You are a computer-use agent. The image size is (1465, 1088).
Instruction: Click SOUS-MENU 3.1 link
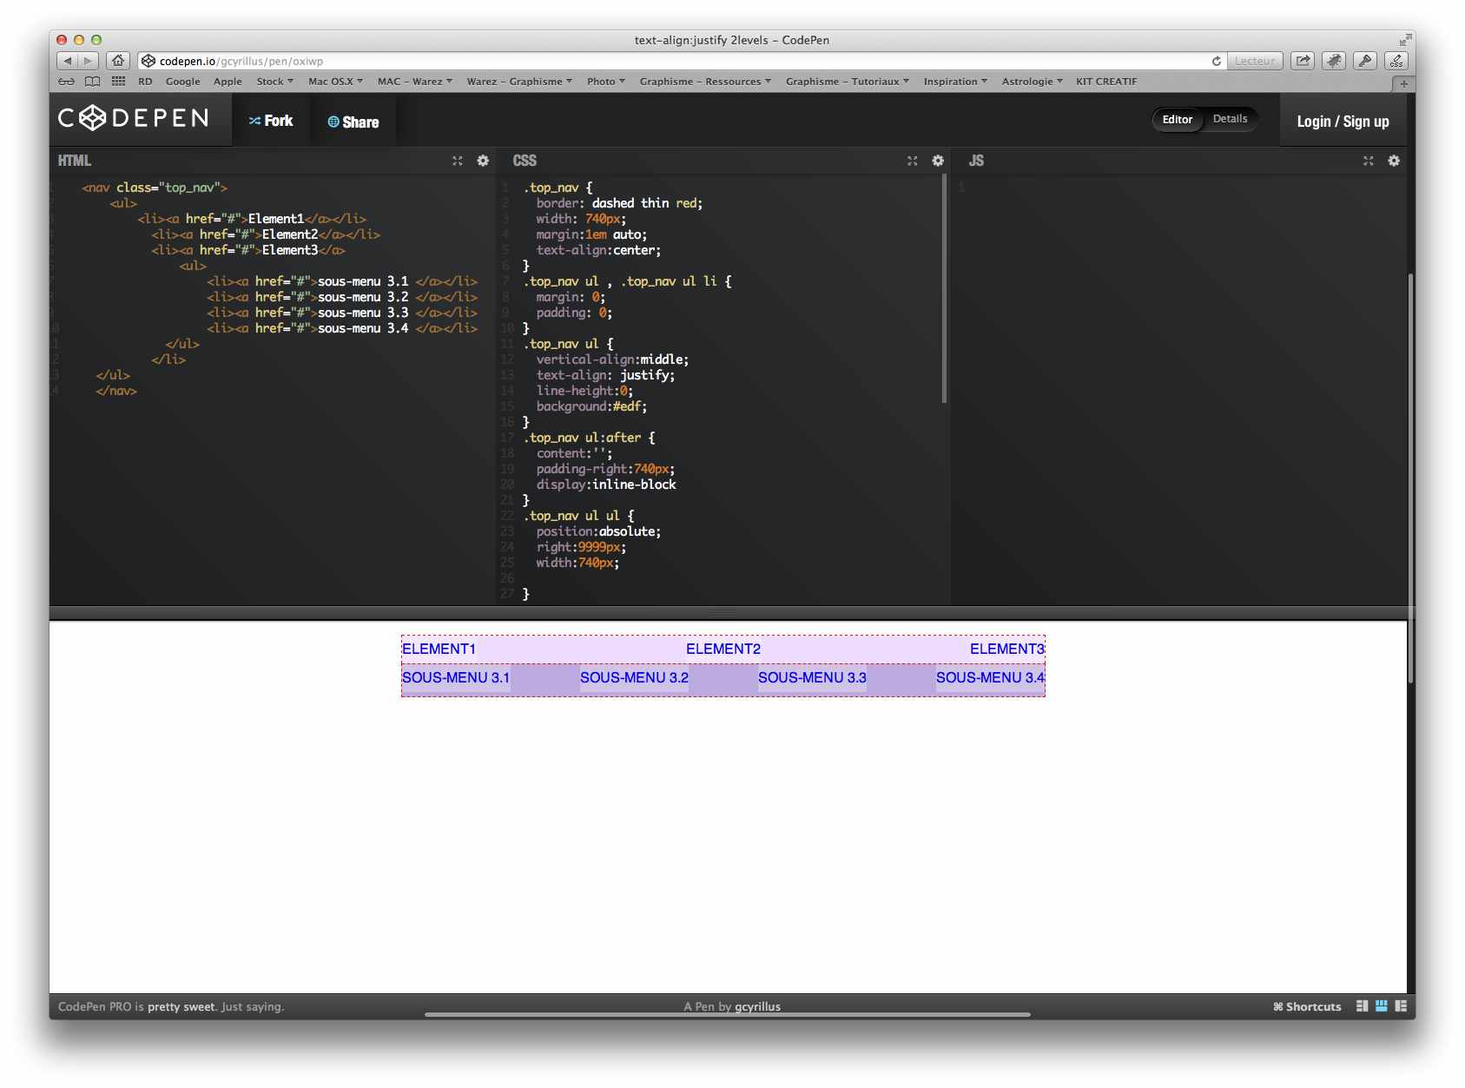[x=456, y=677]
